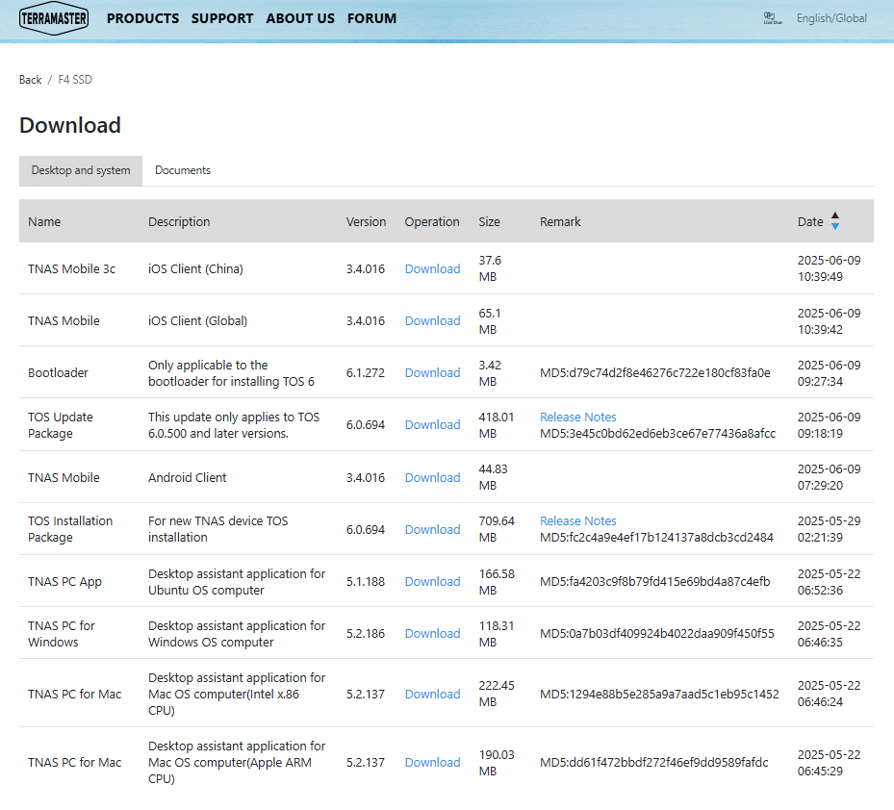Click the date 2025-06-09 10:39:49

(x=829, y=268)
